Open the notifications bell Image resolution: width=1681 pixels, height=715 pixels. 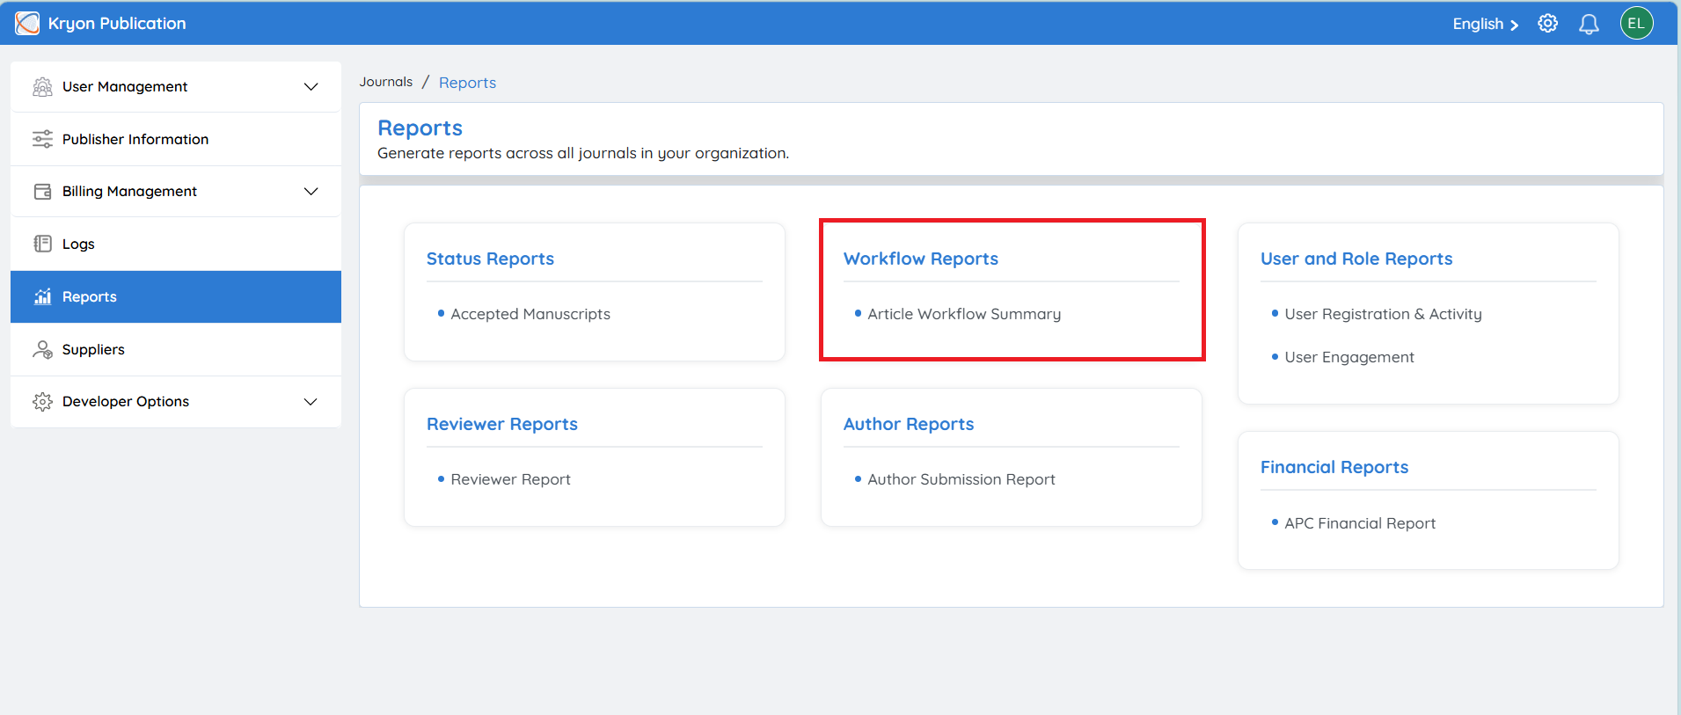(1589, 24)
